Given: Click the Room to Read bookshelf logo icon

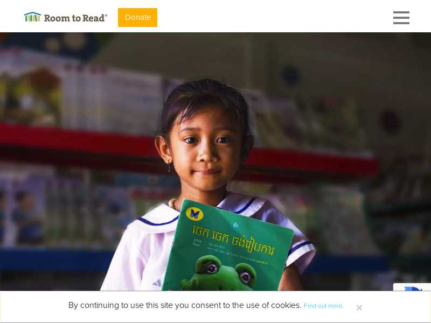Looking at the screenshot, I should (x=32, y=17).
